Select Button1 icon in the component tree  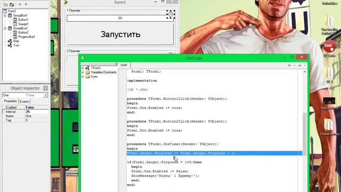click(15, 20)
